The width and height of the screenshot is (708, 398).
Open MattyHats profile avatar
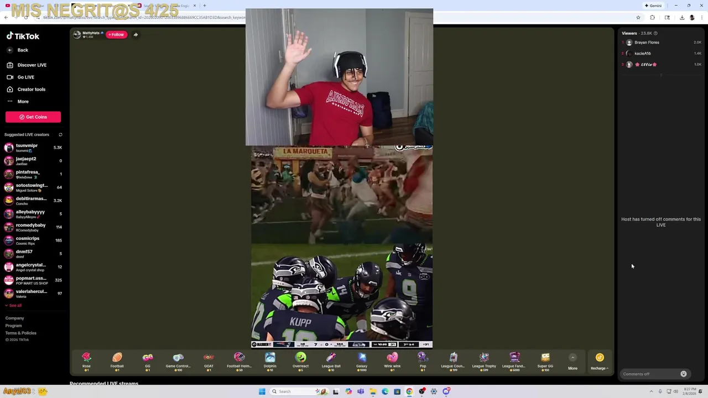point(77,35)
